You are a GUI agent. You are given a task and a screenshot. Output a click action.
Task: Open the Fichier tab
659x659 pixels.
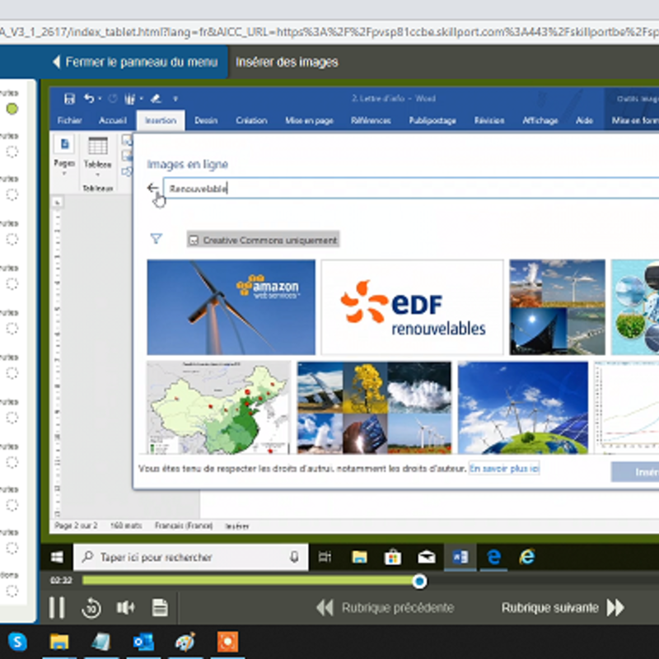[x=70, y=120]
